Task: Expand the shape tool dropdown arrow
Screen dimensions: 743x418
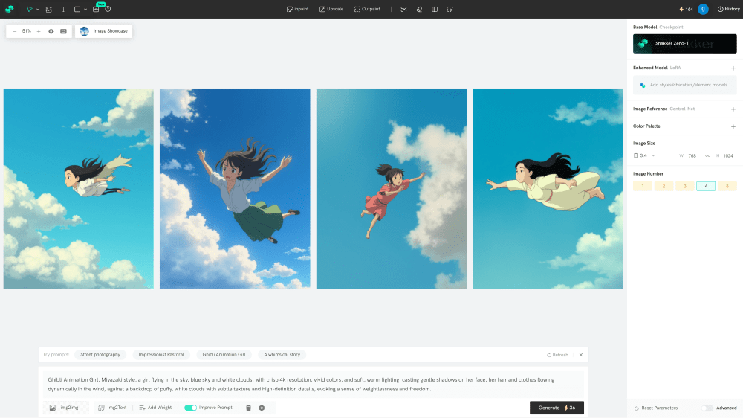Action: click(85, 10)
